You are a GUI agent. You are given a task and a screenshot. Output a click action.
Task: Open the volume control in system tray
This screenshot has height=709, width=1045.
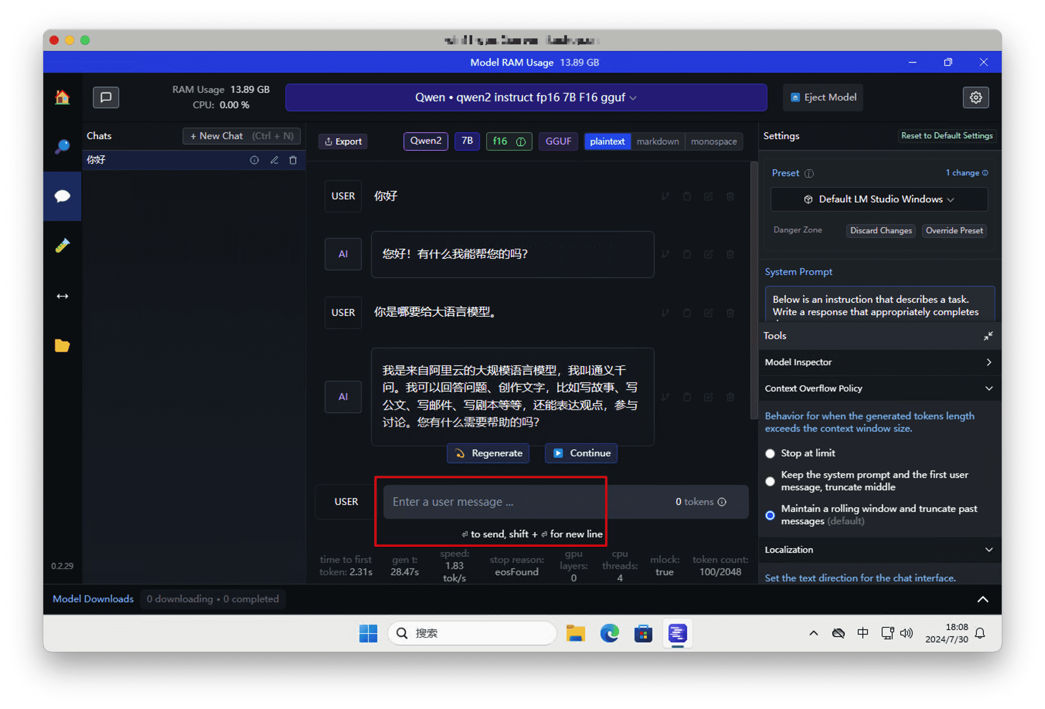906,633
